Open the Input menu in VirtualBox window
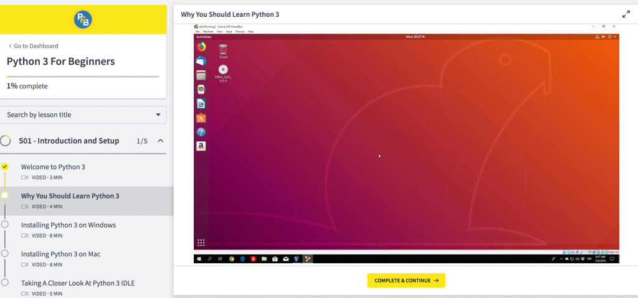The width and height of the screenshot is (638, 298). click(229, 31)
